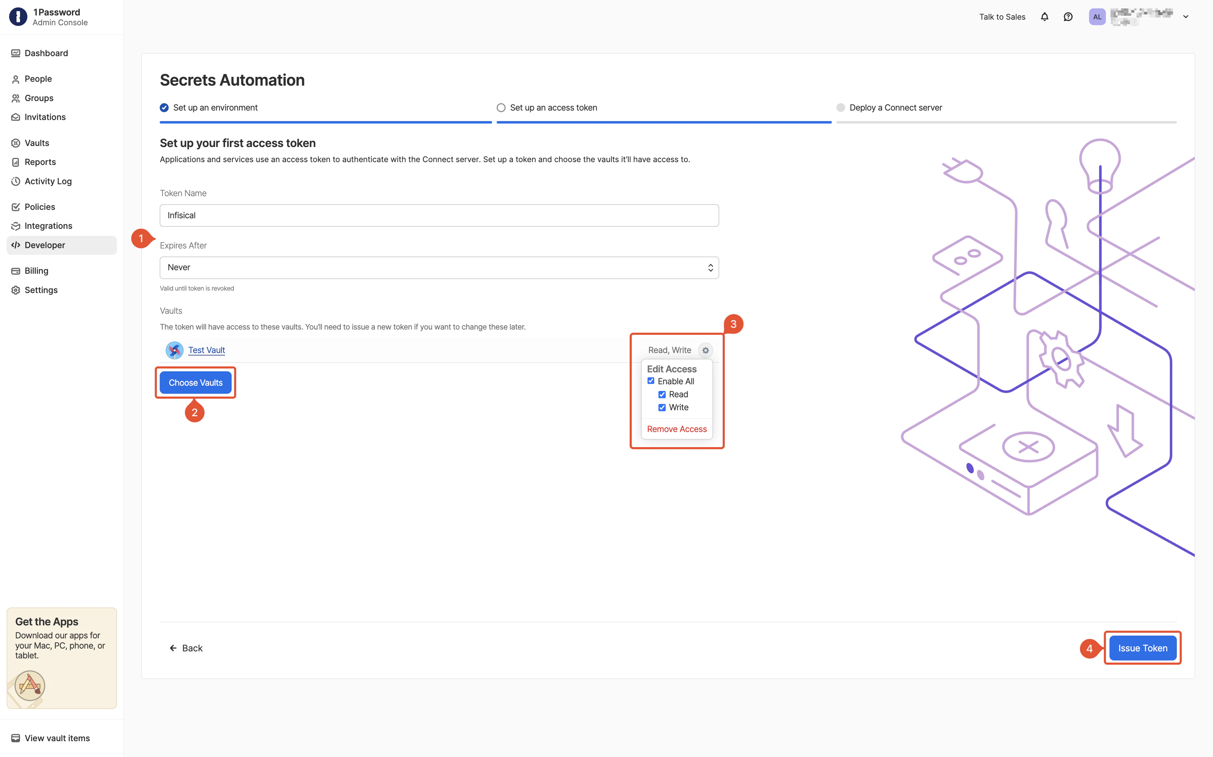This screenshot has width=1213, height=757.
Task: Click the Billing card icon
Action: 15,271
